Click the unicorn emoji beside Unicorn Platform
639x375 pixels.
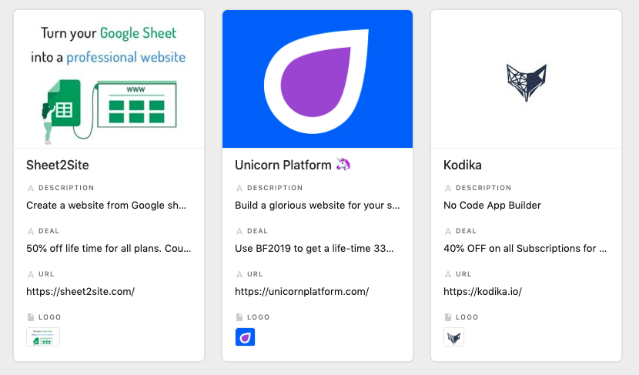(343, 164)
